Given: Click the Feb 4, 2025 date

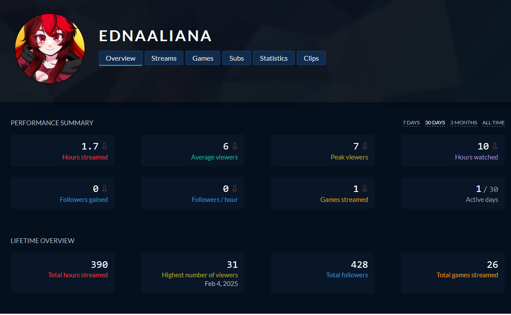Looking at the screenshot, I should [x=221, y=284].
